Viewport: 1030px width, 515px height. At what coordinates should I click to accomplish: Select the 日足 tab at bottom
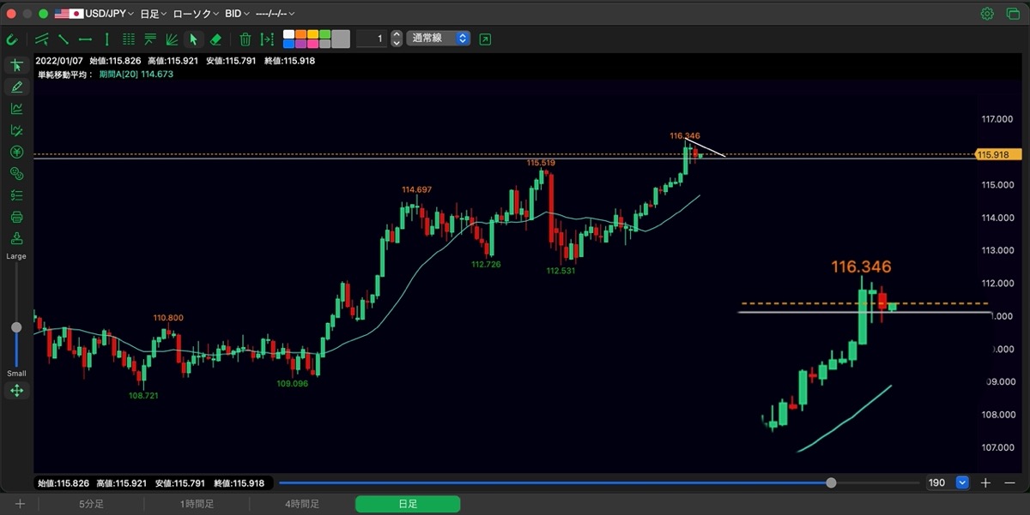[408, 504]
